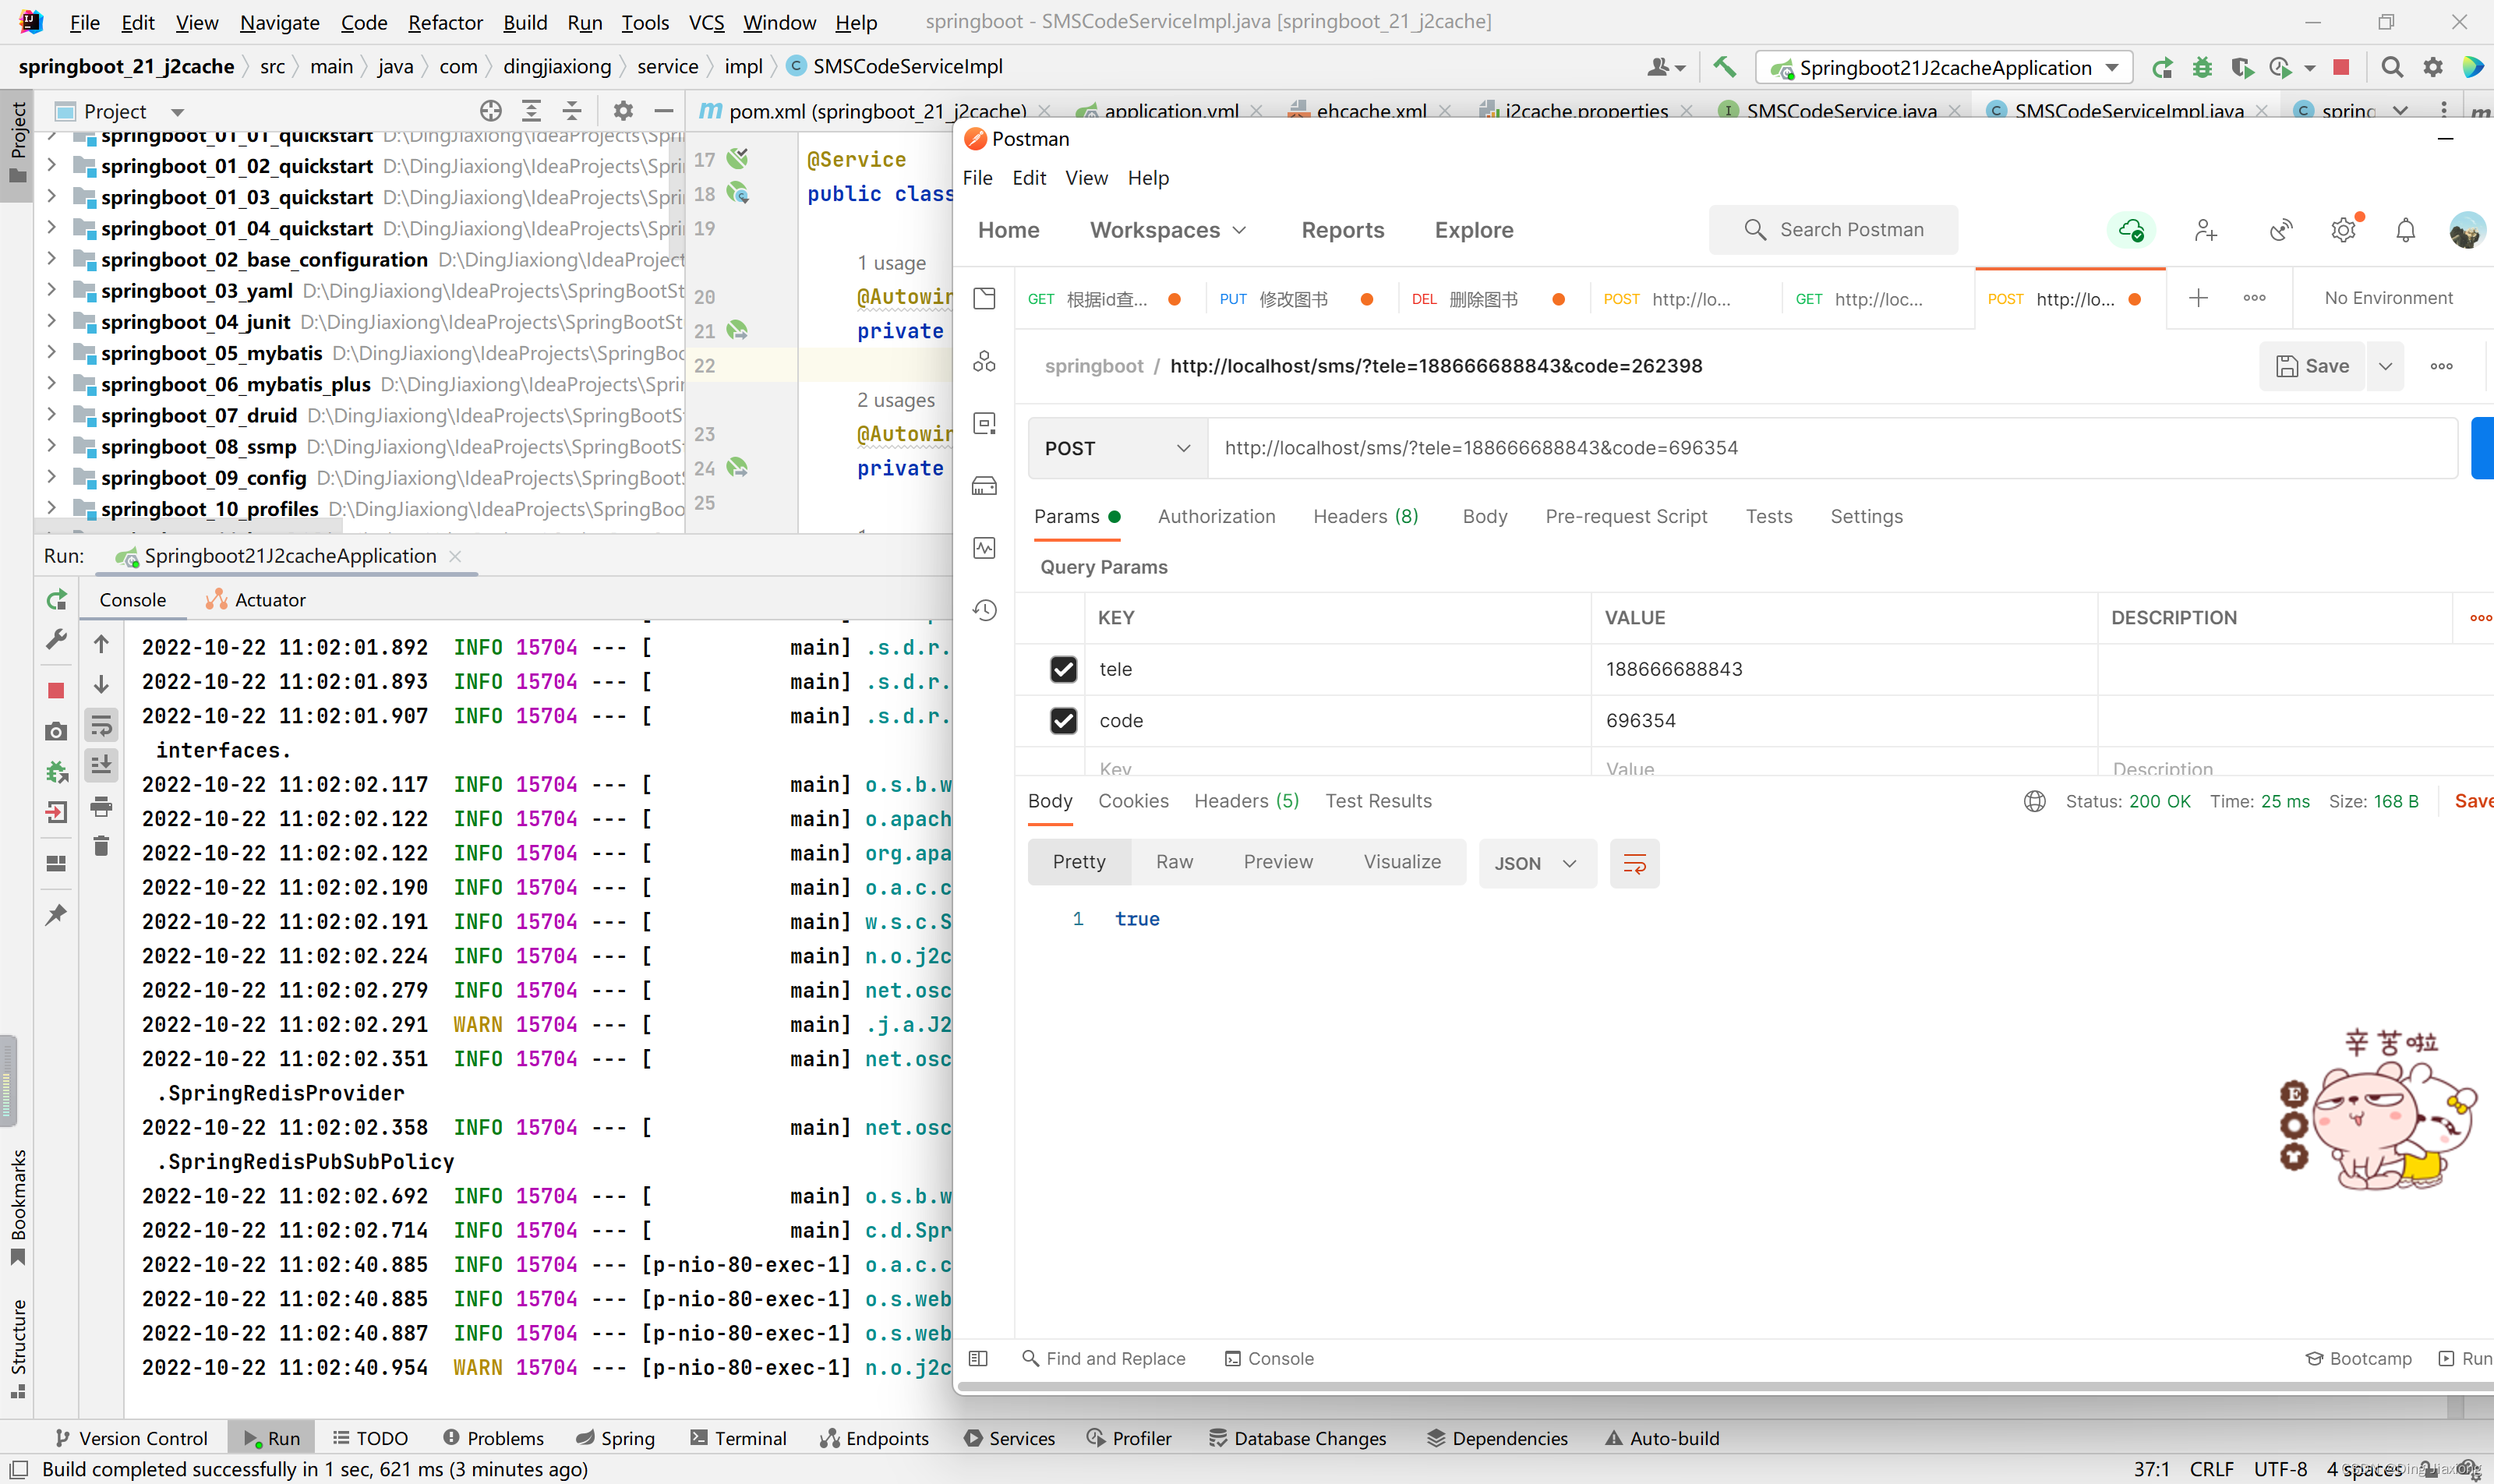This screenshot has height=1484, width=2494.
Task: Click the trash clear console icon
Action: (x=101, y=846)
